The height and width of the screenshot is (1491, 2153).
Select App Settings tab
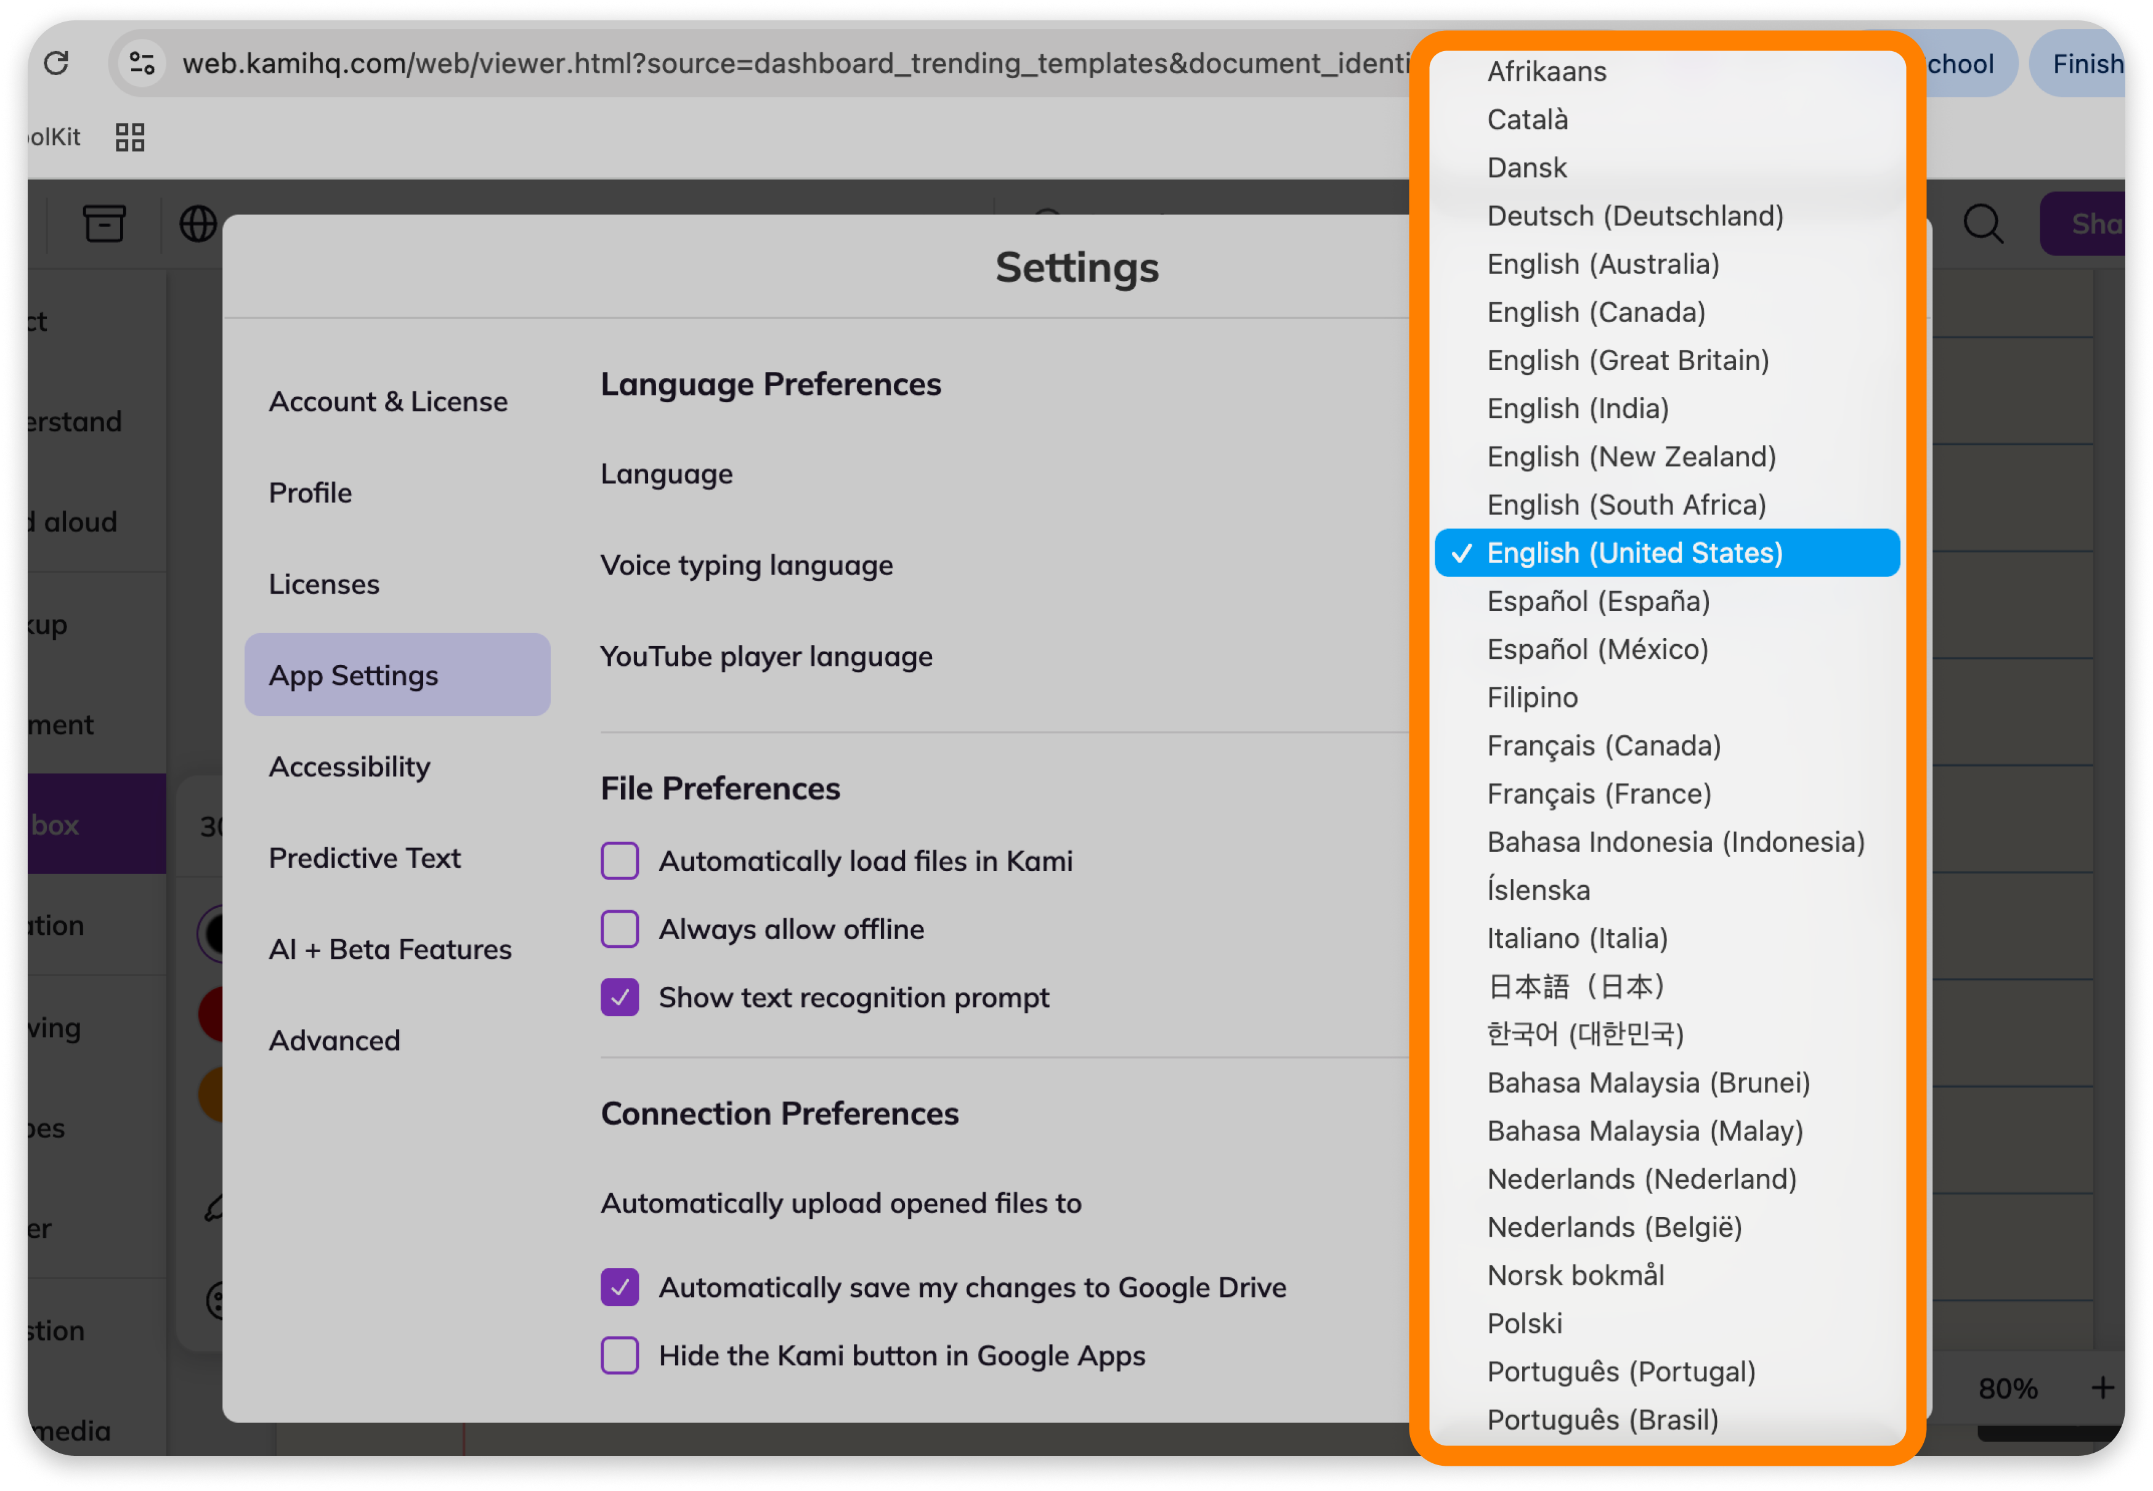(x=397, y=676)
